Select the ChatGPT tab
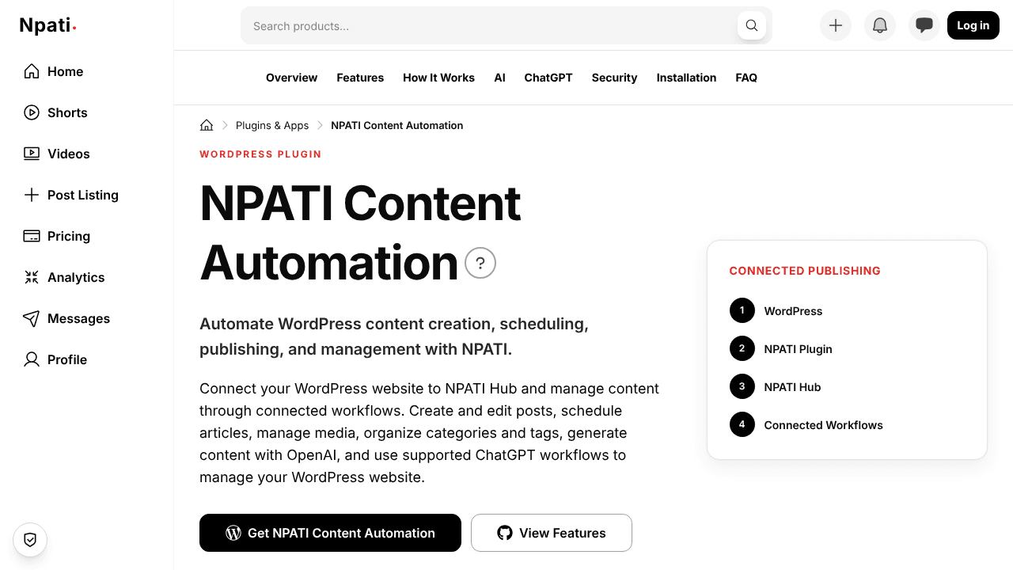Image resolution: width=1013 pixels, height=570 pixels. point(548,78)
